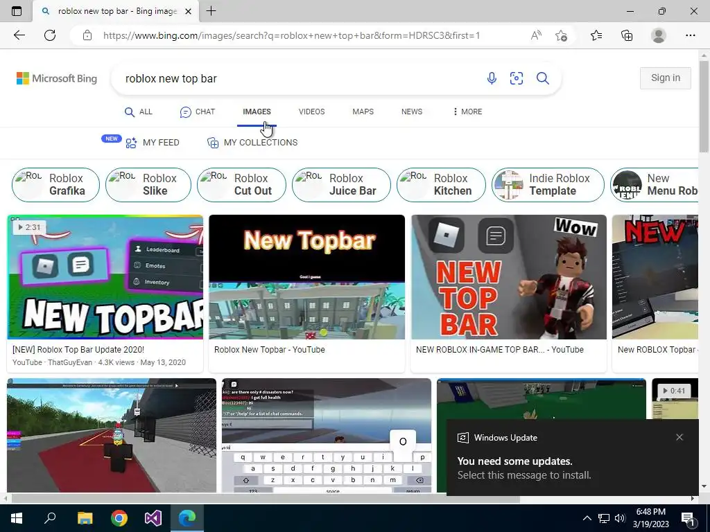This screenshot has height=532, width=710.
Task: Select the Roblox Cut Out suggestion chip
Action: tap(241, 184)
